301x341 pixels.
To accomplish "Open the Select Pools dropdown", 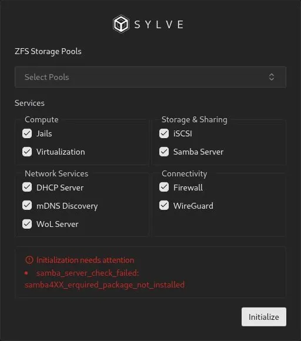I will pyautogui.click(x=150, y=77).
